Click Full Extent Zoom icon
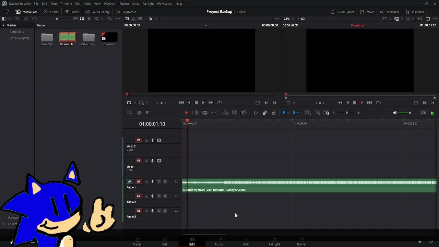 (x=308, y=113)
